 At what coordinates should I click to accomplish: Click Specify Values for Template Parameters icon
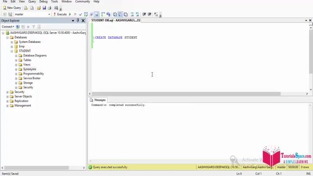click(x=156, y=14)
